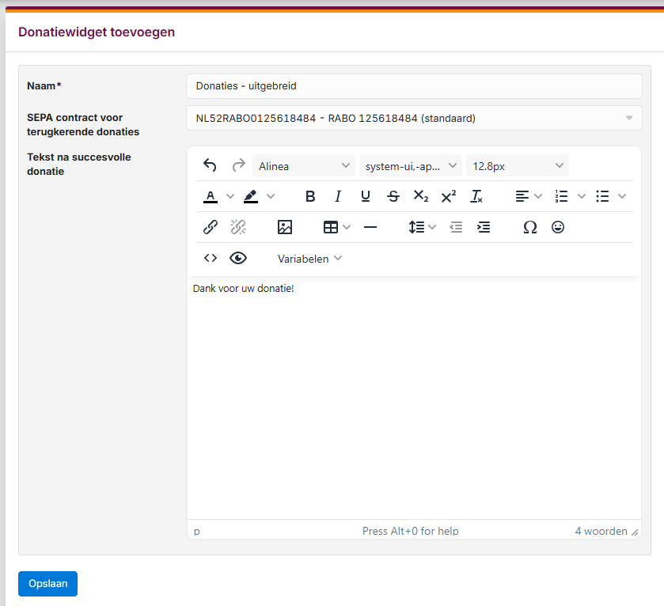This screenshot has height=606, width=664.
Task: Open source code view
Action: point(211,258)
